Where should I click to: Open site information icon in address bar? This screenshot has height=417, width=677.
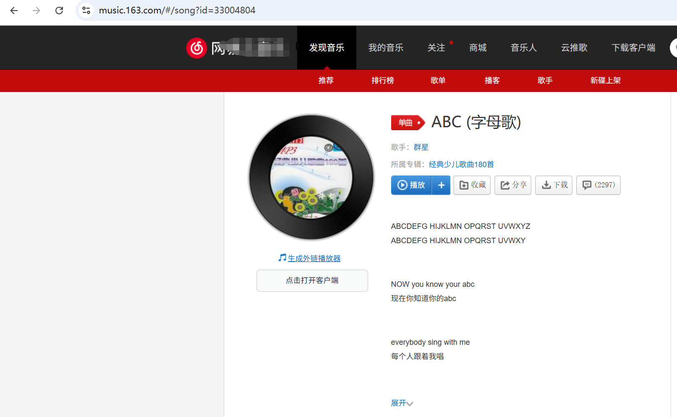coord(86,10)
